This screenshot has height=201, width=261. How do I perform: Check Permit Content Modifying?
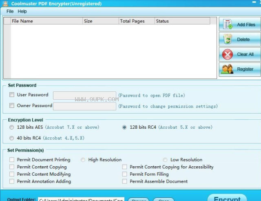click(x=12, y=174)
